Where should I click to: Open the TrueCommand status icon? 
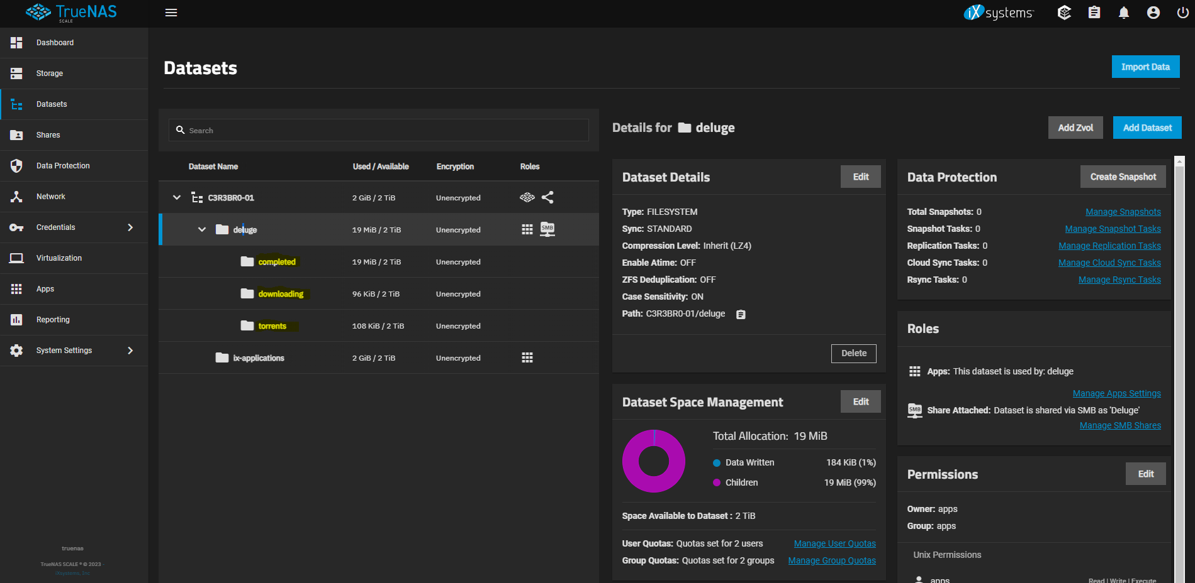(x=1064, y=13)
